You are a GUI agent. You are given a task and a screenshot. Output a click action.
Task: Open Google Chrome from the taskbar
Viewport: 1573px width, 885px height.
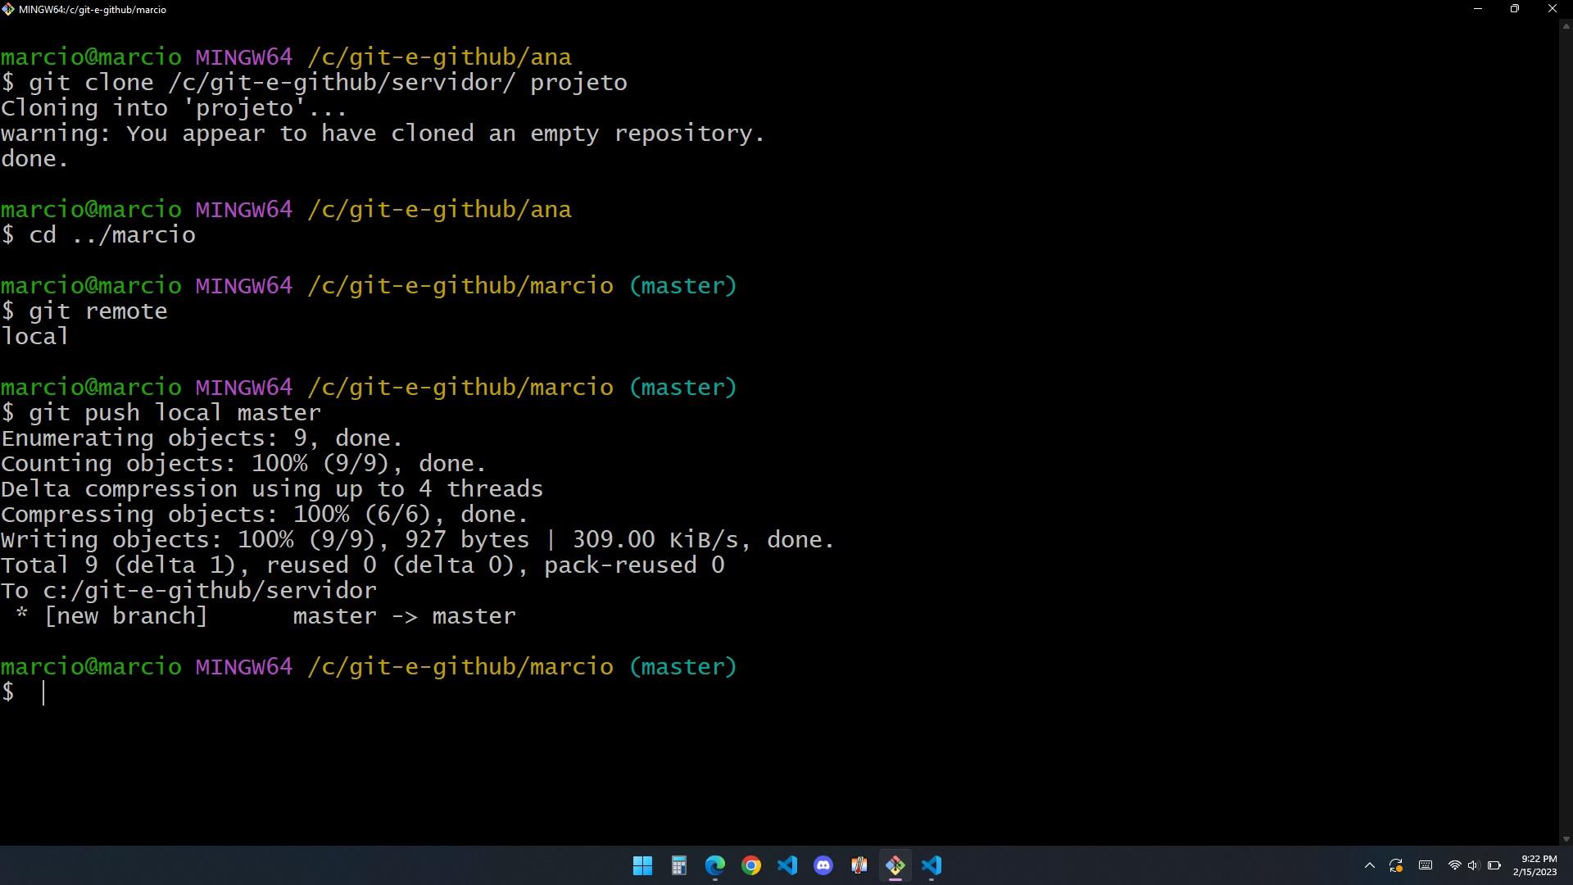pos(751,865)
